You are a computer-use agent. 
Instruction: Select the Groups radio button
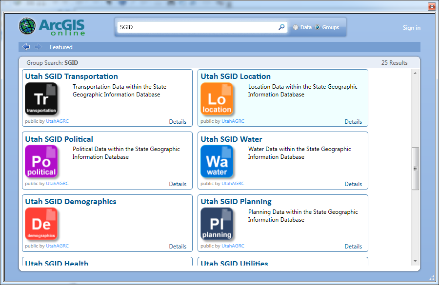coord(317,27)
